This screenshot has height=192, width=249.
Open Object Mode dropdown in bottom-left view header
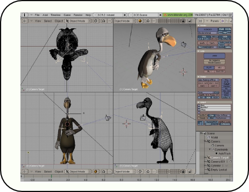point(78,172)
